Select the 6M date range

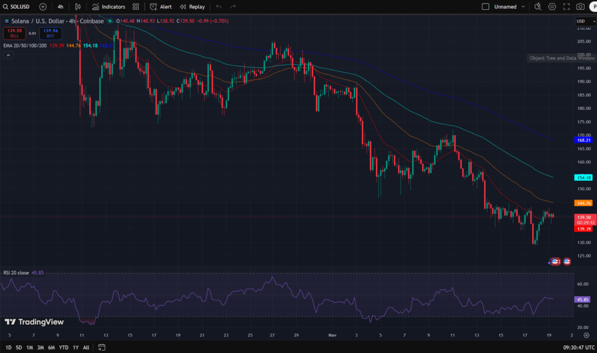point(51,347)
